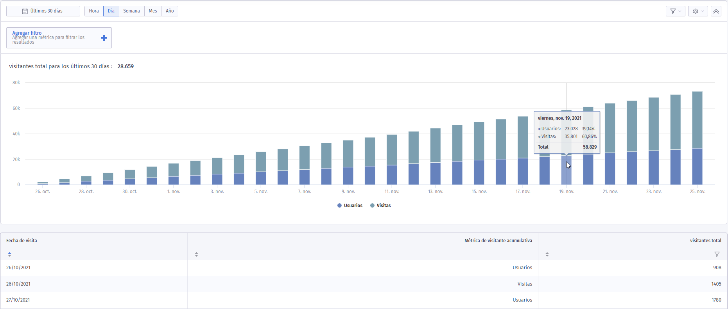Viewport: 728px width, 309px height.
Task: Open filter icon in visitantes total column
Action: [x=717, y=254]
